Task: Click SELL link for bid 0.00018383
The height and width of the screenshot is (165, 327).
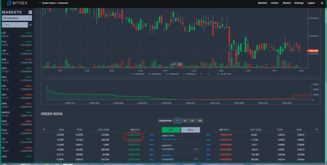Action: click(x=152, y=150)
